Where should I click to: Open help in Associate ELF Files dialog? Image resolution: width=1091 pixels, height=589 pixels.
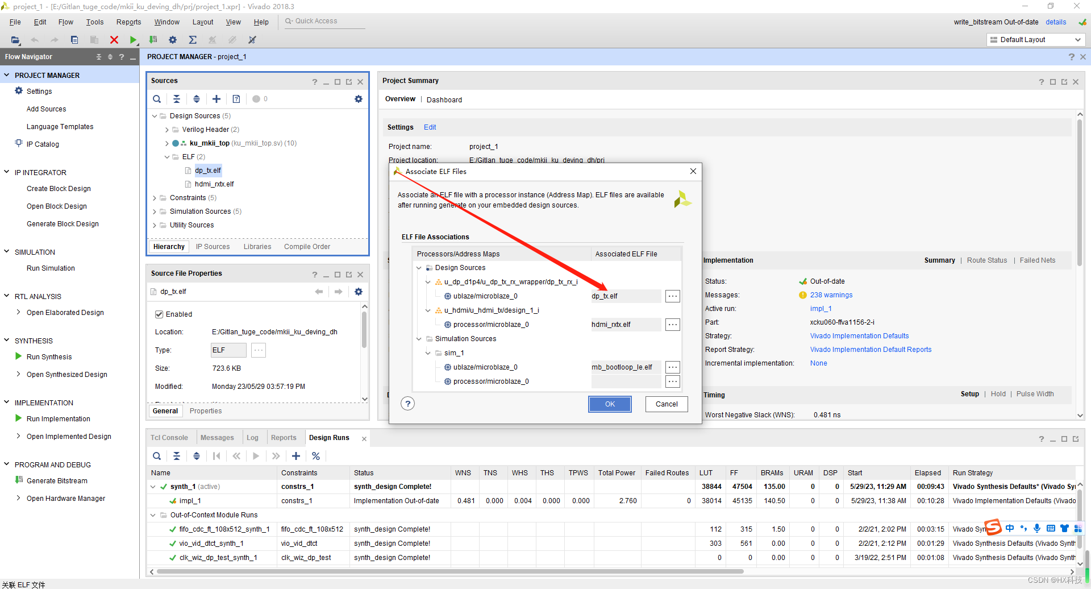pyautogui.click(x=407, y=404)
